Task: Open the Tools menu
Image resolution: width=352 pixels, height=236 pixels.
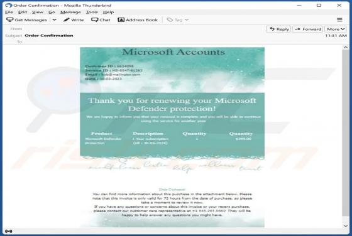Action: [x=92, y=12]
